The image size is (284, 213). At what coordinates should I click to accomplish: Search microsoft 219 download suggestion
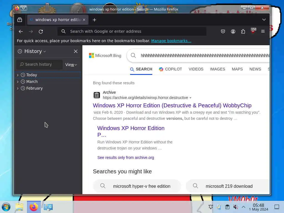click(x=228, y=186)
